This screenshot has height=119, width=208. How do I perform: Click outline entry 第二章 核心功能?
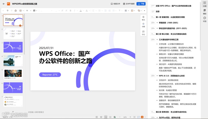click(171, 34)
